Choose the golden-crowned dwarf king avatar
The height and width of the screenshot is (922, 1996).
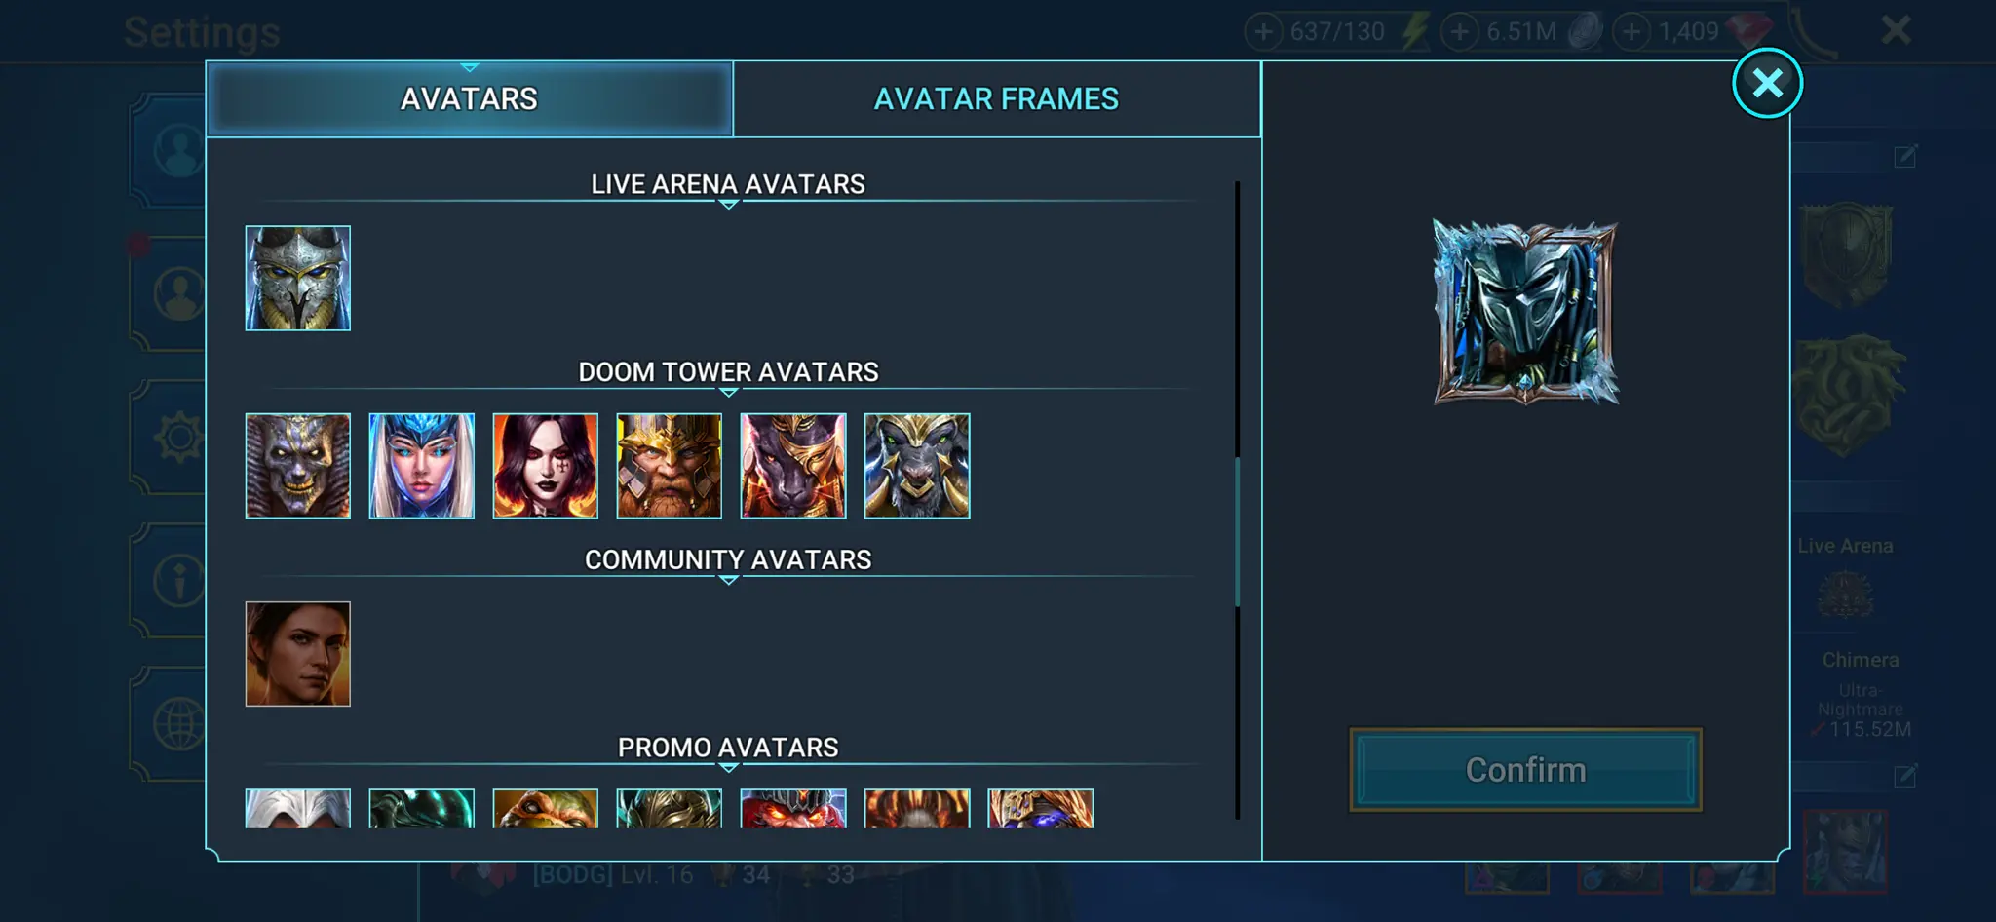pos(669,466)
